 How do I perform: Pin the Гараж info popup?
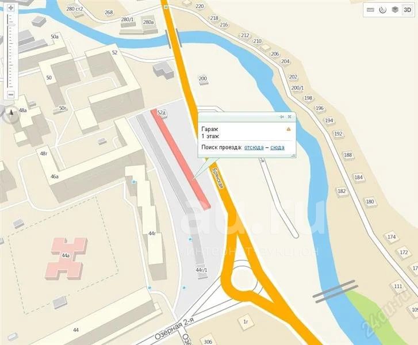(282, 117)
